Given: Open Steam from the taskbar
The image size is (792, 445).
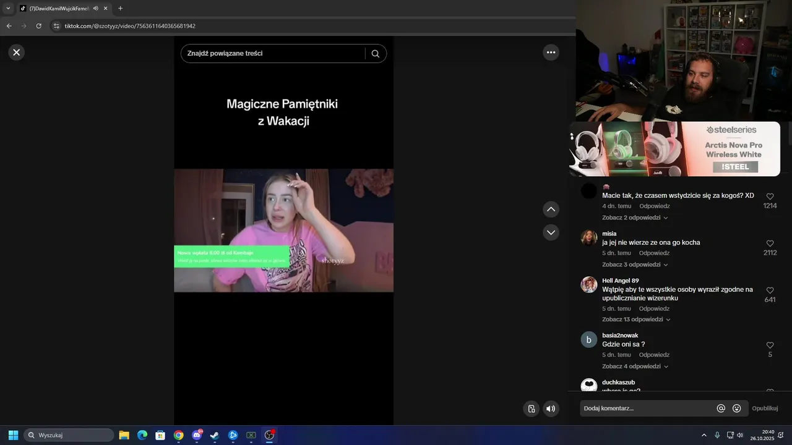Looking at the screenshot, I should coord(215,435).
